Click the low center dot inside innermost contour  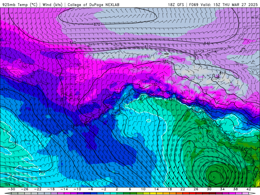(x=214, y=177)
